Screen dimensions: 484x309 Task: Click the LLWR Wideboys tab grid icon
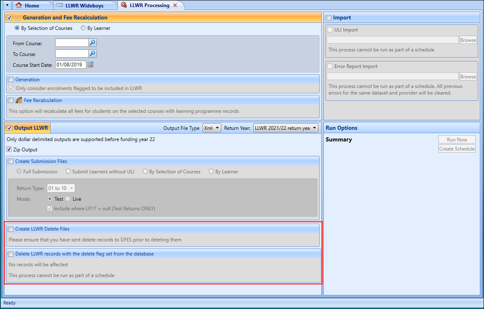click(x=59, y=5)
